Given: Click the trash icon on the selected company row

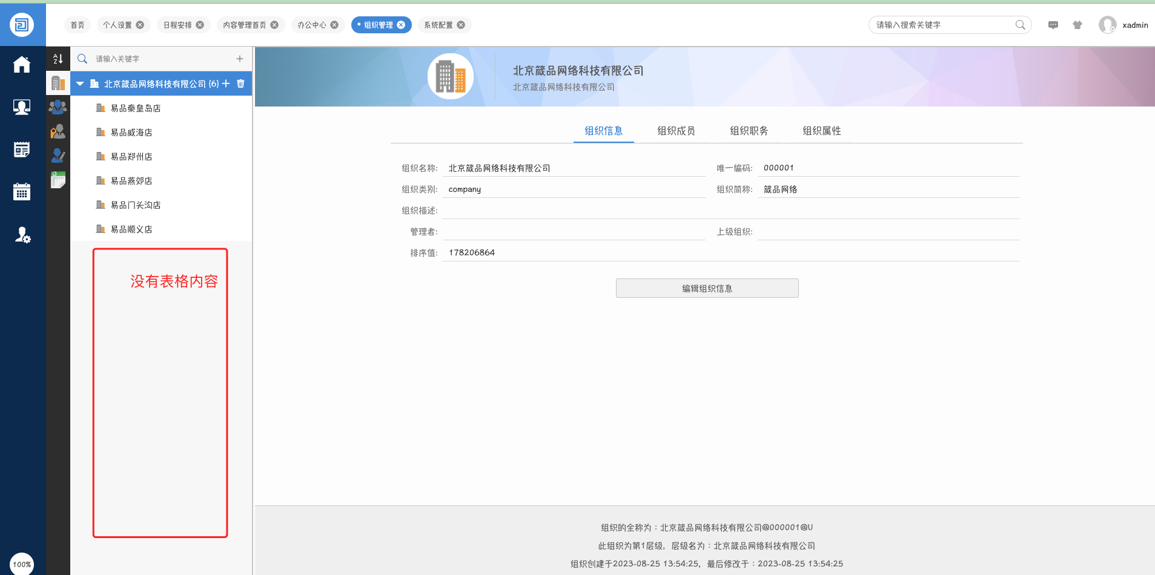Looking at the screenshot, I should [240, 84].
